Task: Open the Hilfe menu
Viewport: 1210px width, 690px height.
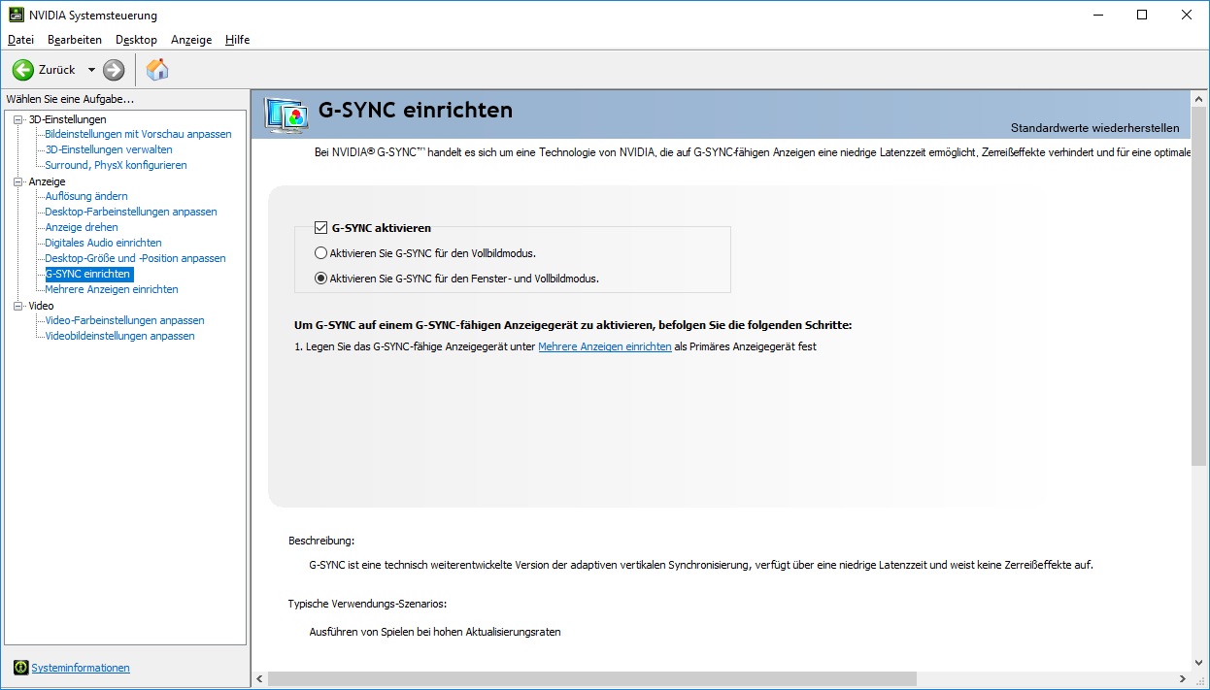Action: coord(237,40)
